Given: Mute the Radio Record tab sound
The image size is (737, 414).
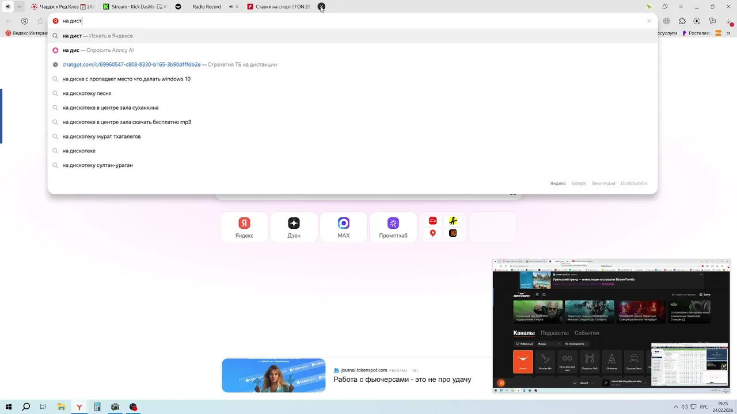Looking at the screenshot, I should pos(231,6).
